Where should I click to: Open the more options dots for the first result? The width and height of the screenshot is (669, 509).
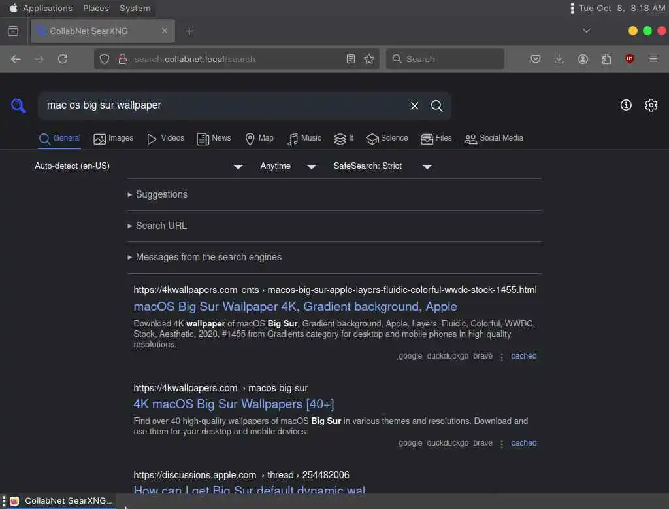(x=502, y=357)
